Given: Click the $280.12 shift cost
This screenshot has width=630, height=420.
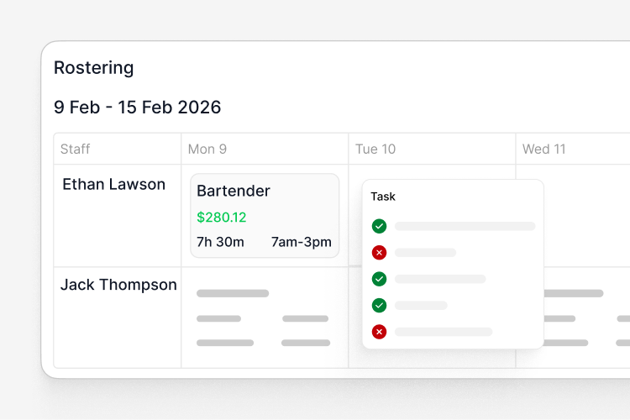Looking at the screenshot, I should (222, 218).
